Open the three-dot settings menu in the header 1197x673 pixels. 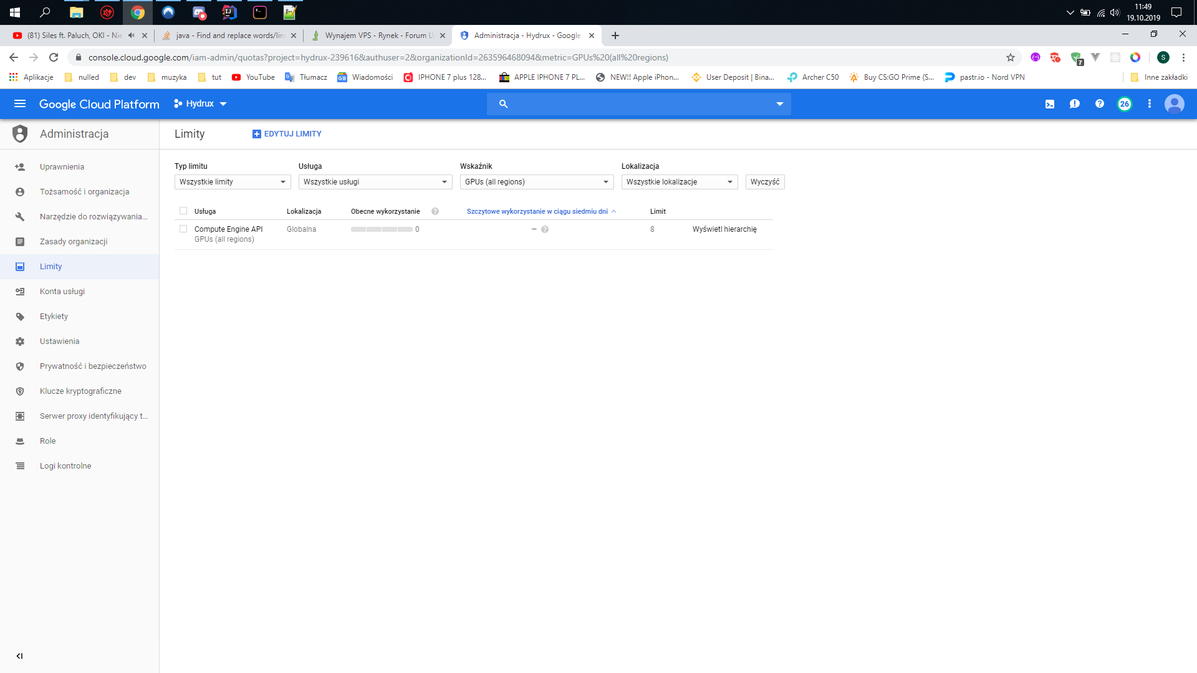tap(1150, 104)
